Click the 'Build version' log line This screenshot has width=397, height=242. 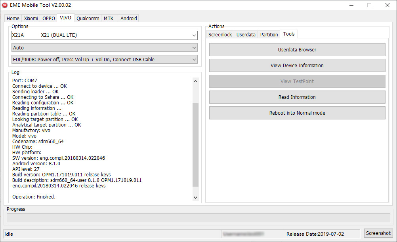coord(61,175)
